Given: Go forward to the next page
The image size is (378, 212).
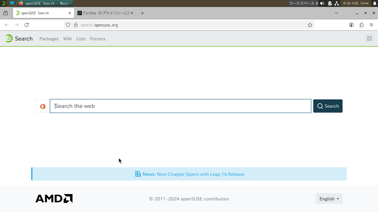Looking at the screenshot, I should click(x=17, y=25).
